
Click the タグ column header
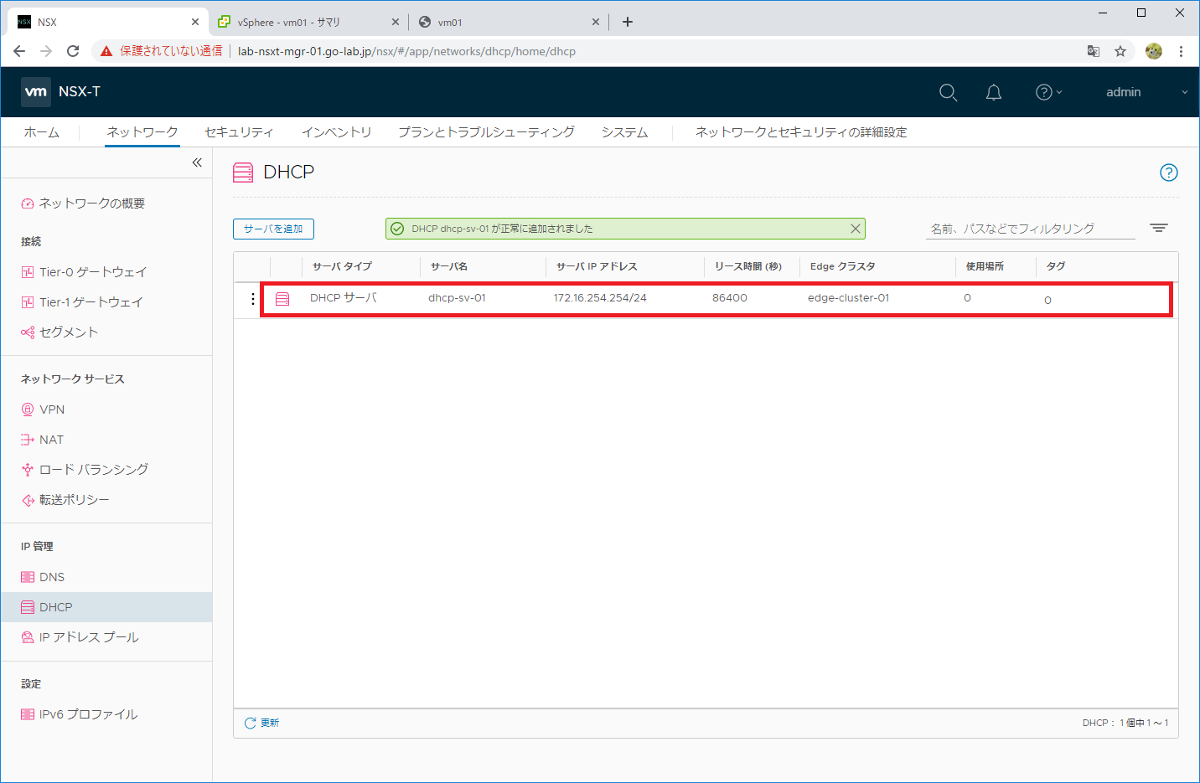[x=1056, y=266]
